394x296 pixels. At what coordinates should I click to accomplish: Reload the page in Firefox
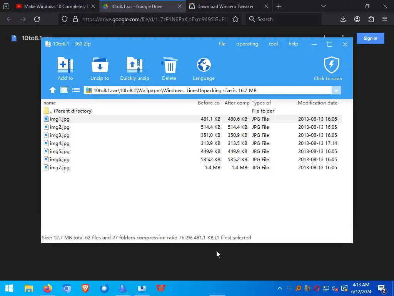pos(37,19)
